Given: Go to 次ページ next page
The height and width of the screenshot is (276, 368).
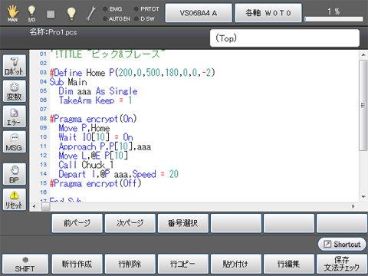Looking at the screenshot, I should tap(130, 223).
